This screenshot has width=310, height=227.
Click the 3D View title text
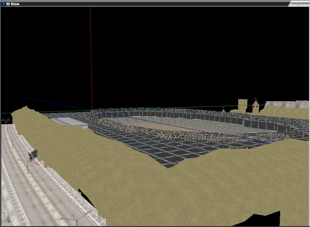pos(13,4)
